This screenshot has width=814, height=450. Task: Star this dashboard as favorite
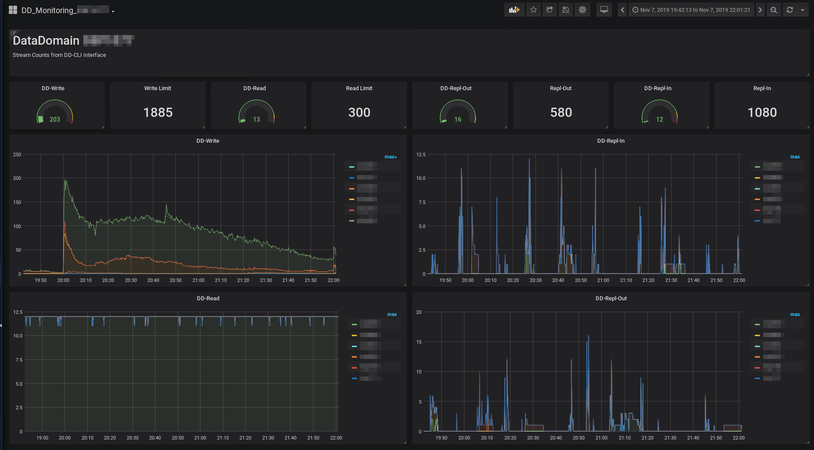tap(533, 10)
